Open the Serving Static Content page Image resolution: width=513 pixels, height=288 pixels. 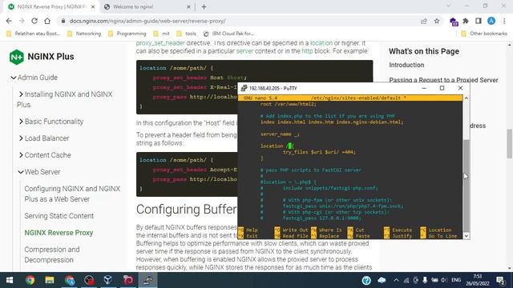pyautogui.click(x=59, y=216)
